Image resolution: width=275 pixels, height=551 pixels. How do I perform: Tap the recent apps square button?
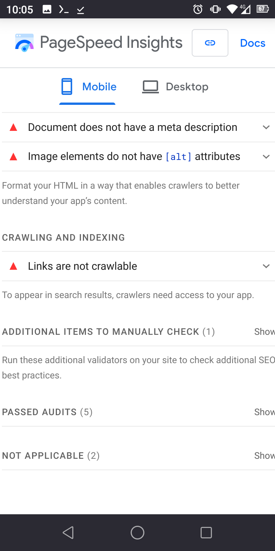[206, 532]
